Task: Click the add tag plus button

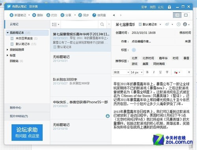Action: tap(134, 50)
